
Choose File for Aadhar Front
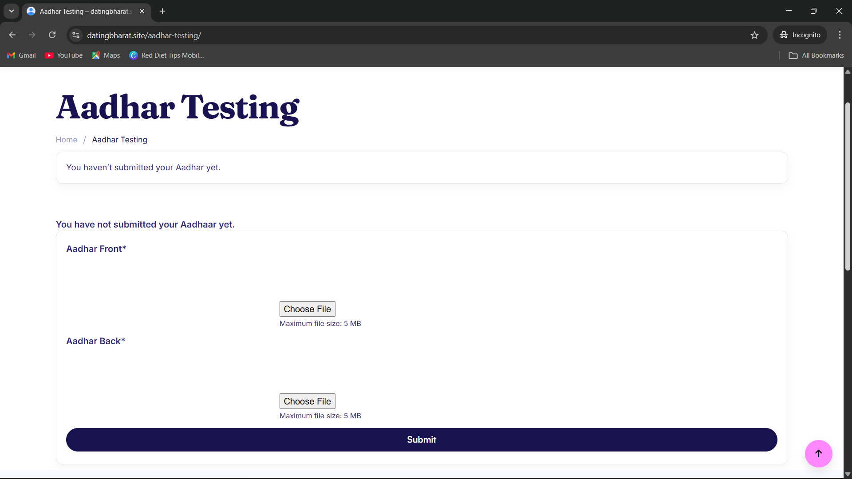(307, 309)
